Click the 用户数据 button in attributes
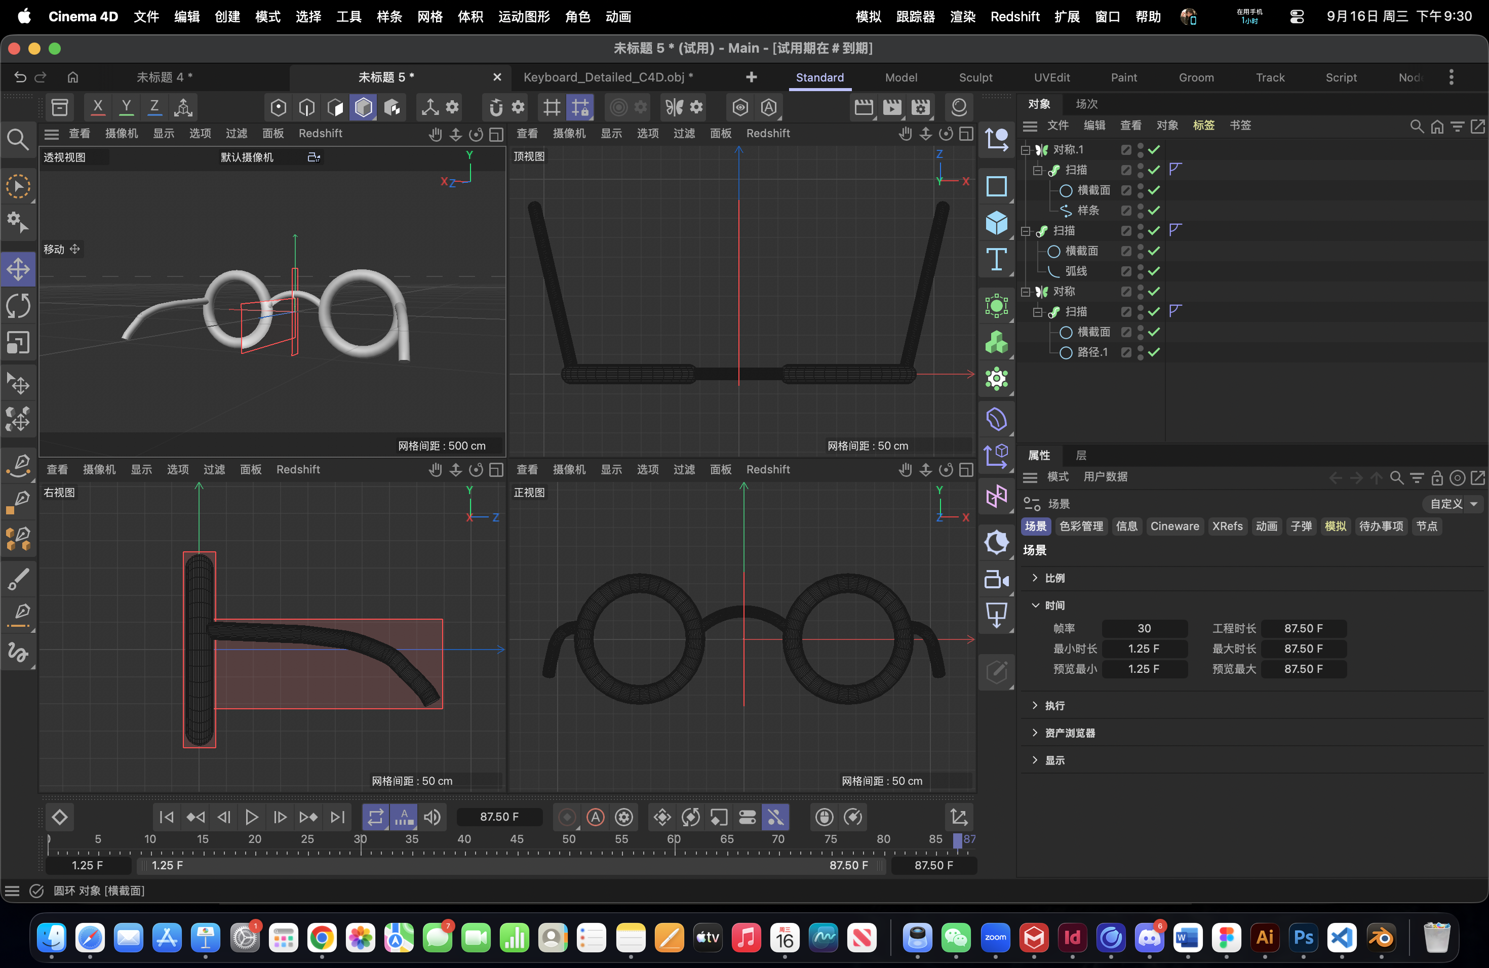 pyautogui.click(x=1106, y=477)
